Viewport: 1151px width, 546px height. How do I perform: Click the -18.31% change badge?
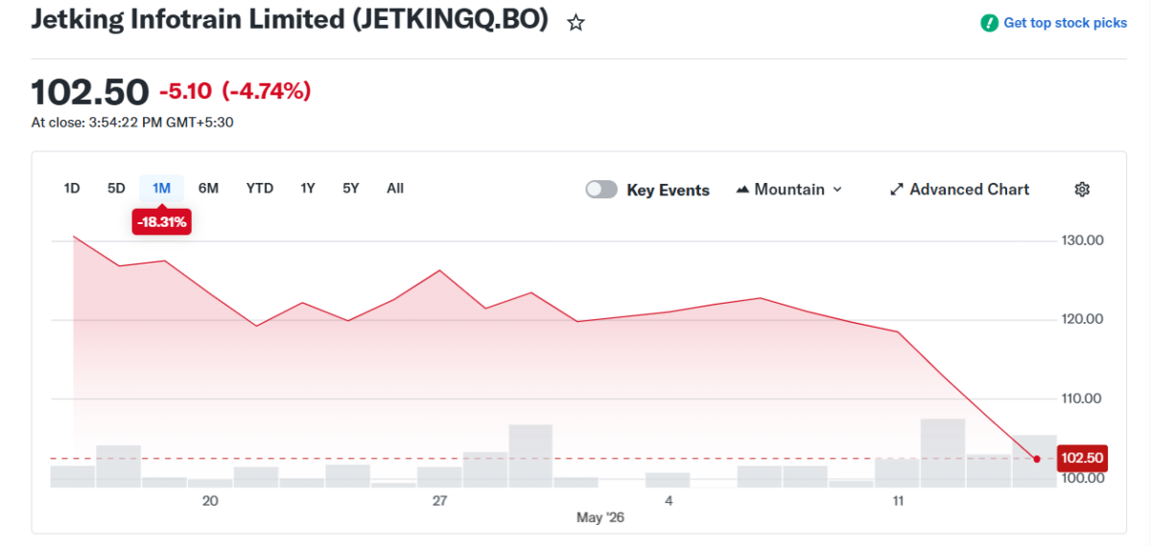pos(161,222)
